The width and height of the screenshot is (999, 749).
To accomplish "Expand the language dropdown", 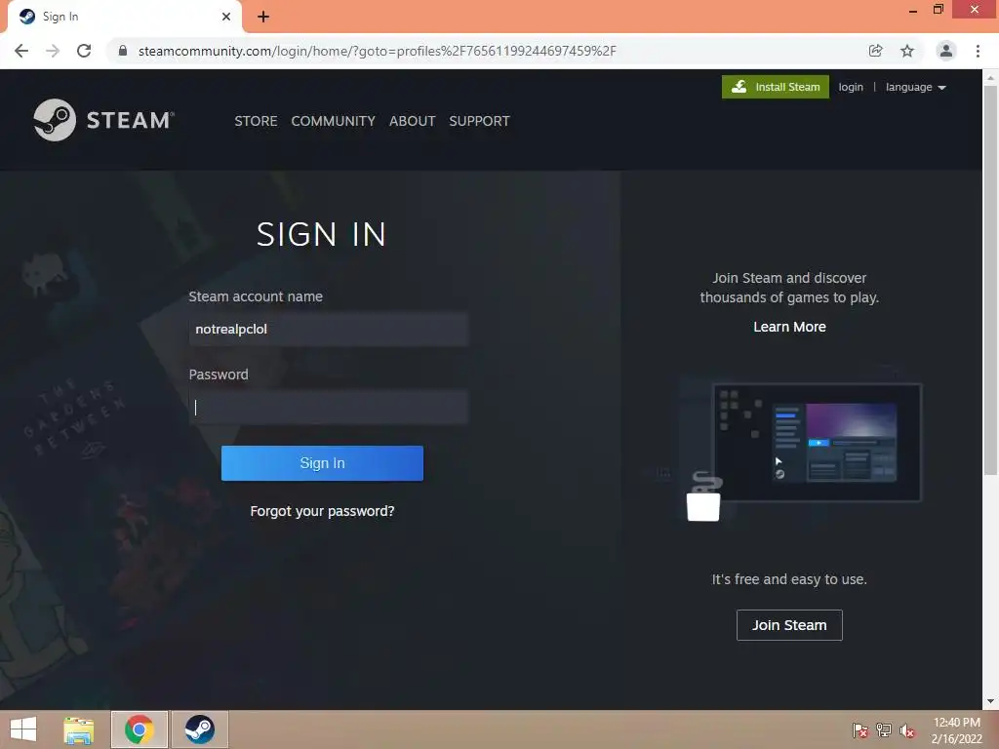I will coord(915,87).
